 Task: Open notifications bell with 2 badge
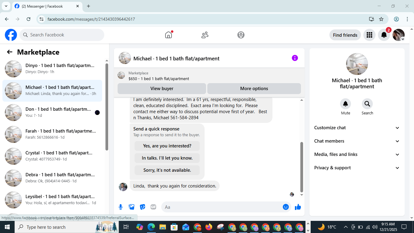tap(384, 35)
